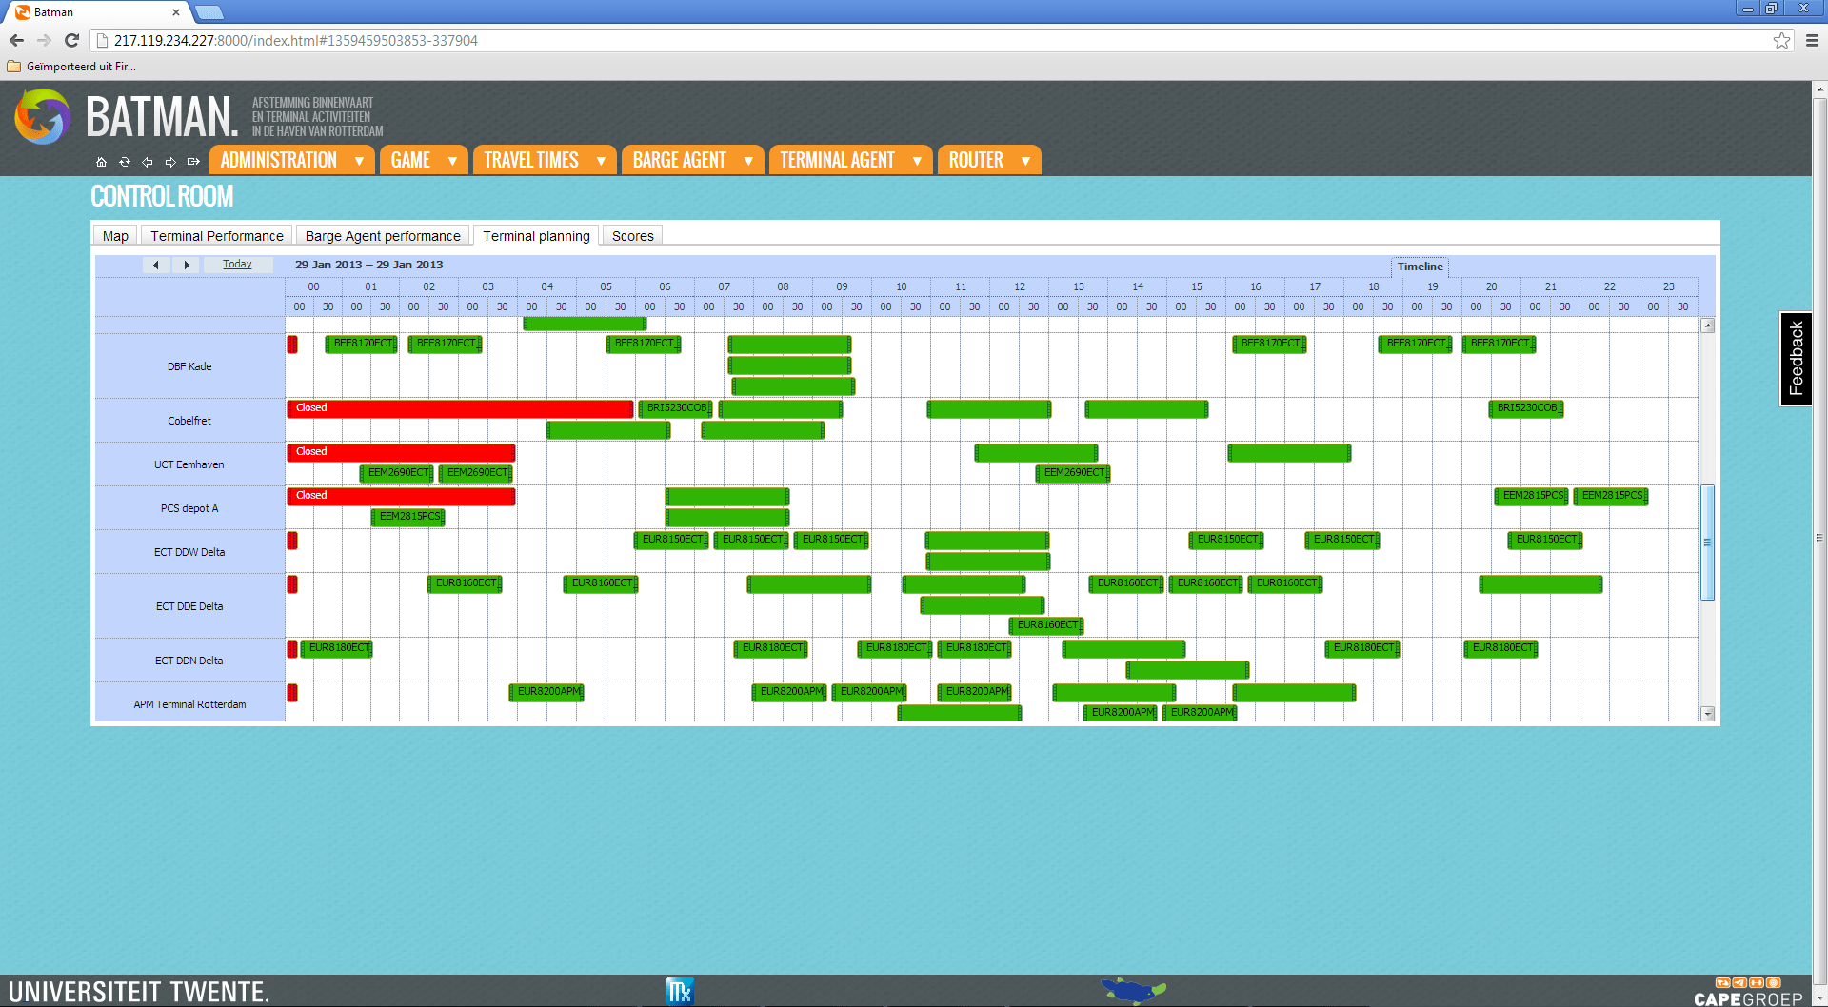Image resolution: width=1828 pixels, height=1007 pixels.
Task: Click the logout arrow icon in the navbar
Action: pos(193,162)
